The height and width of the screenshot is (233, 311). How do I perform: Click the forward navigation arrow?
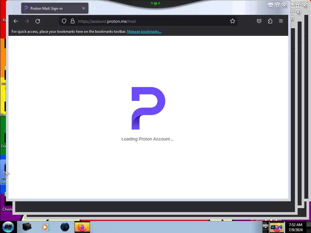[x=27, y=21]
